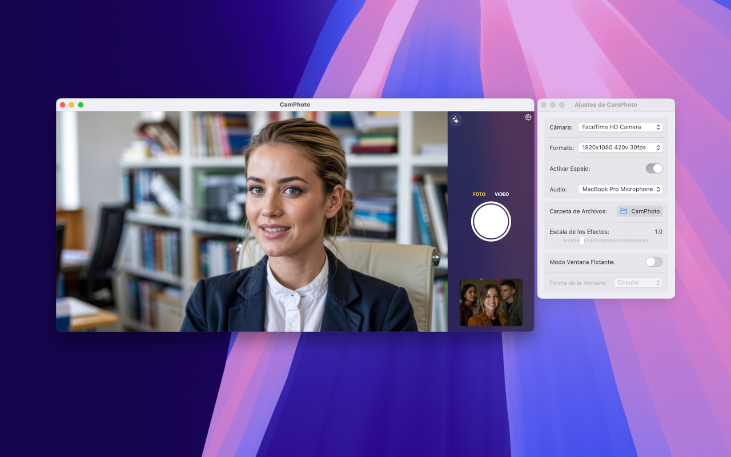Image resolution: width=731 pixels, height=457 pixels.
Task: Close the Ajustes de CamPhoto window
Action: (x=544, y=105)
